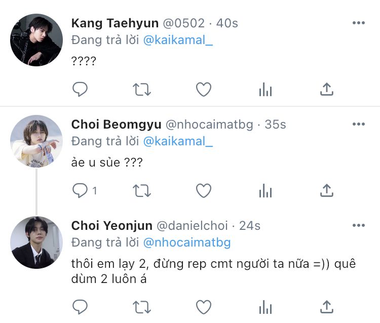Reply to Kang Taehyun's tweet
380x323 pixels.
80,90
